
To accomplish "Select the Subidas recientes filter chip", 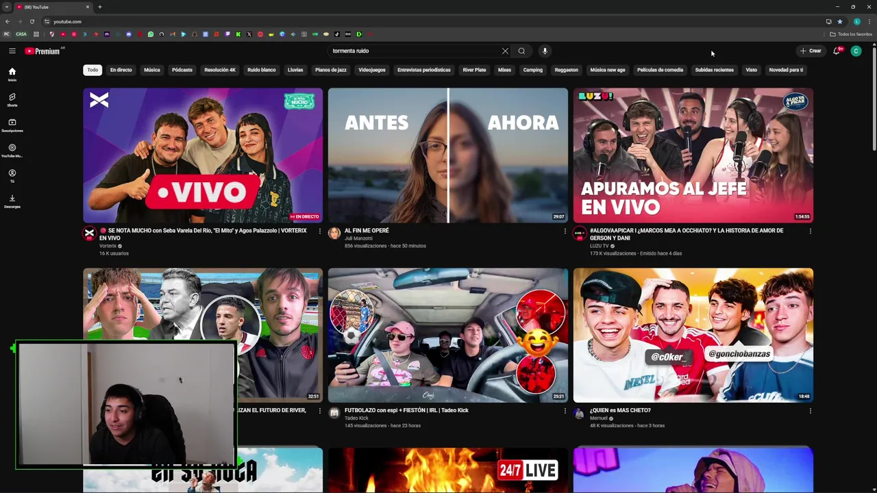I will [x=714, y=70].
